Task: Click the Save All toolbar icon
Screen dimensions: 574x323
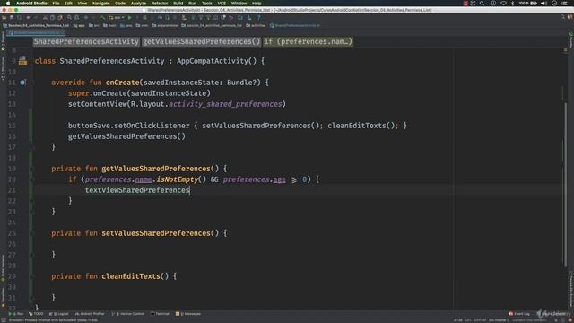Action: pyautogui.click(x=12, y=18)
